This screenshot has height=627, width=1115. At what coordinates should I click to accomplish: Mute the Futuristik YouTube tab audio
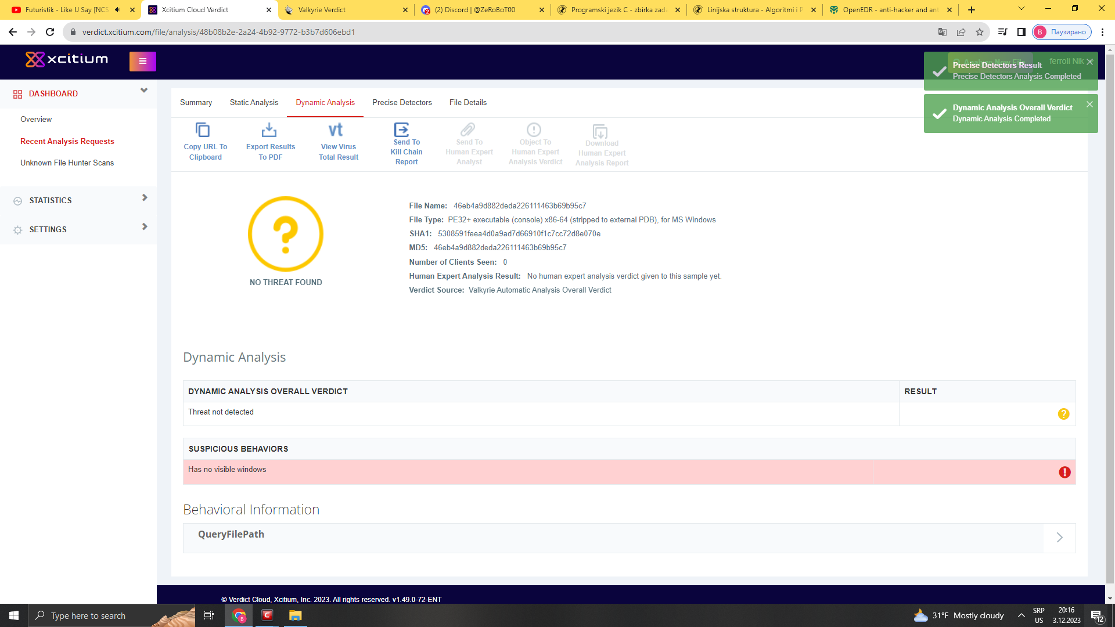coord(118,10)
